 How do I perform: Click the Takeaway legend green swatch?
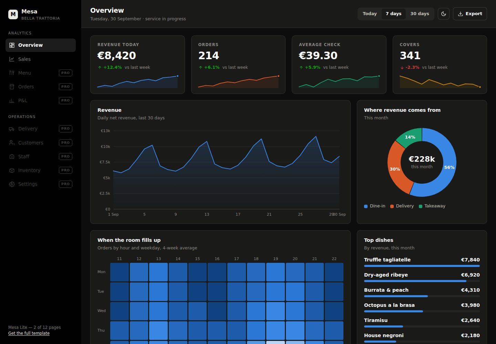coord(421,206)
